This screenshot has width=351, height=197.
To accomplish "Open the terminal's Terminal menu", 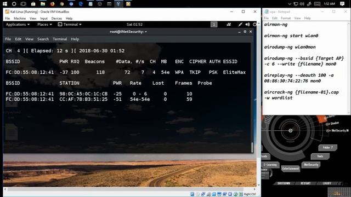I will (x=60, y=39).
